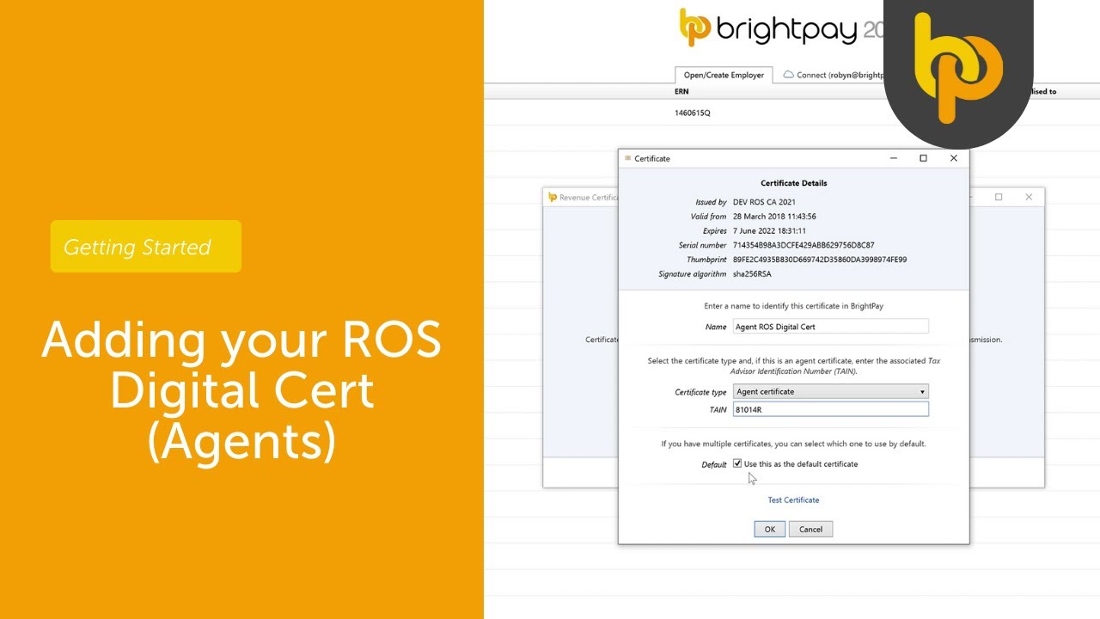This screenshot has height=619, width=1100.
Task: Click the large bp logo badge
Action: (958, 67)
